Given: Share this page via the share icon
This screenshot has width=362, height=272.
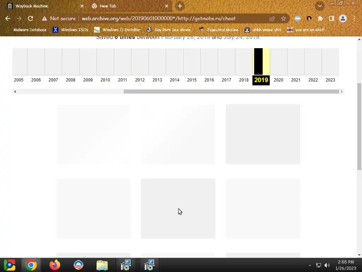Looking at the screenshot, I should [x=272, y=18].
